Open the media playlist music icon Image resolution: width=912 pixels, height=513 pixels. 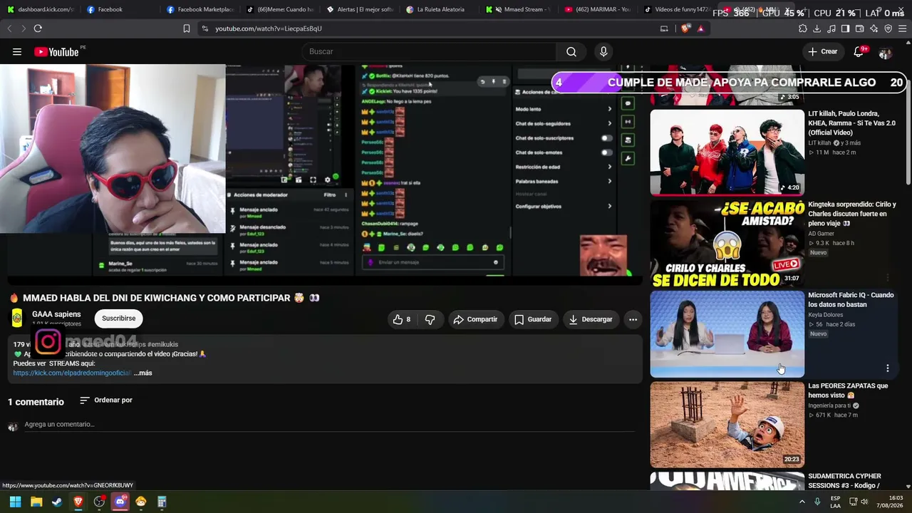click(x=831, y=28)
